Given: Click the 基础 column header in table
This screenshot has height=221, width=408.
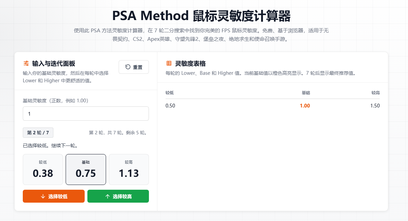Looking at the screenshot, I should [306, 93].
